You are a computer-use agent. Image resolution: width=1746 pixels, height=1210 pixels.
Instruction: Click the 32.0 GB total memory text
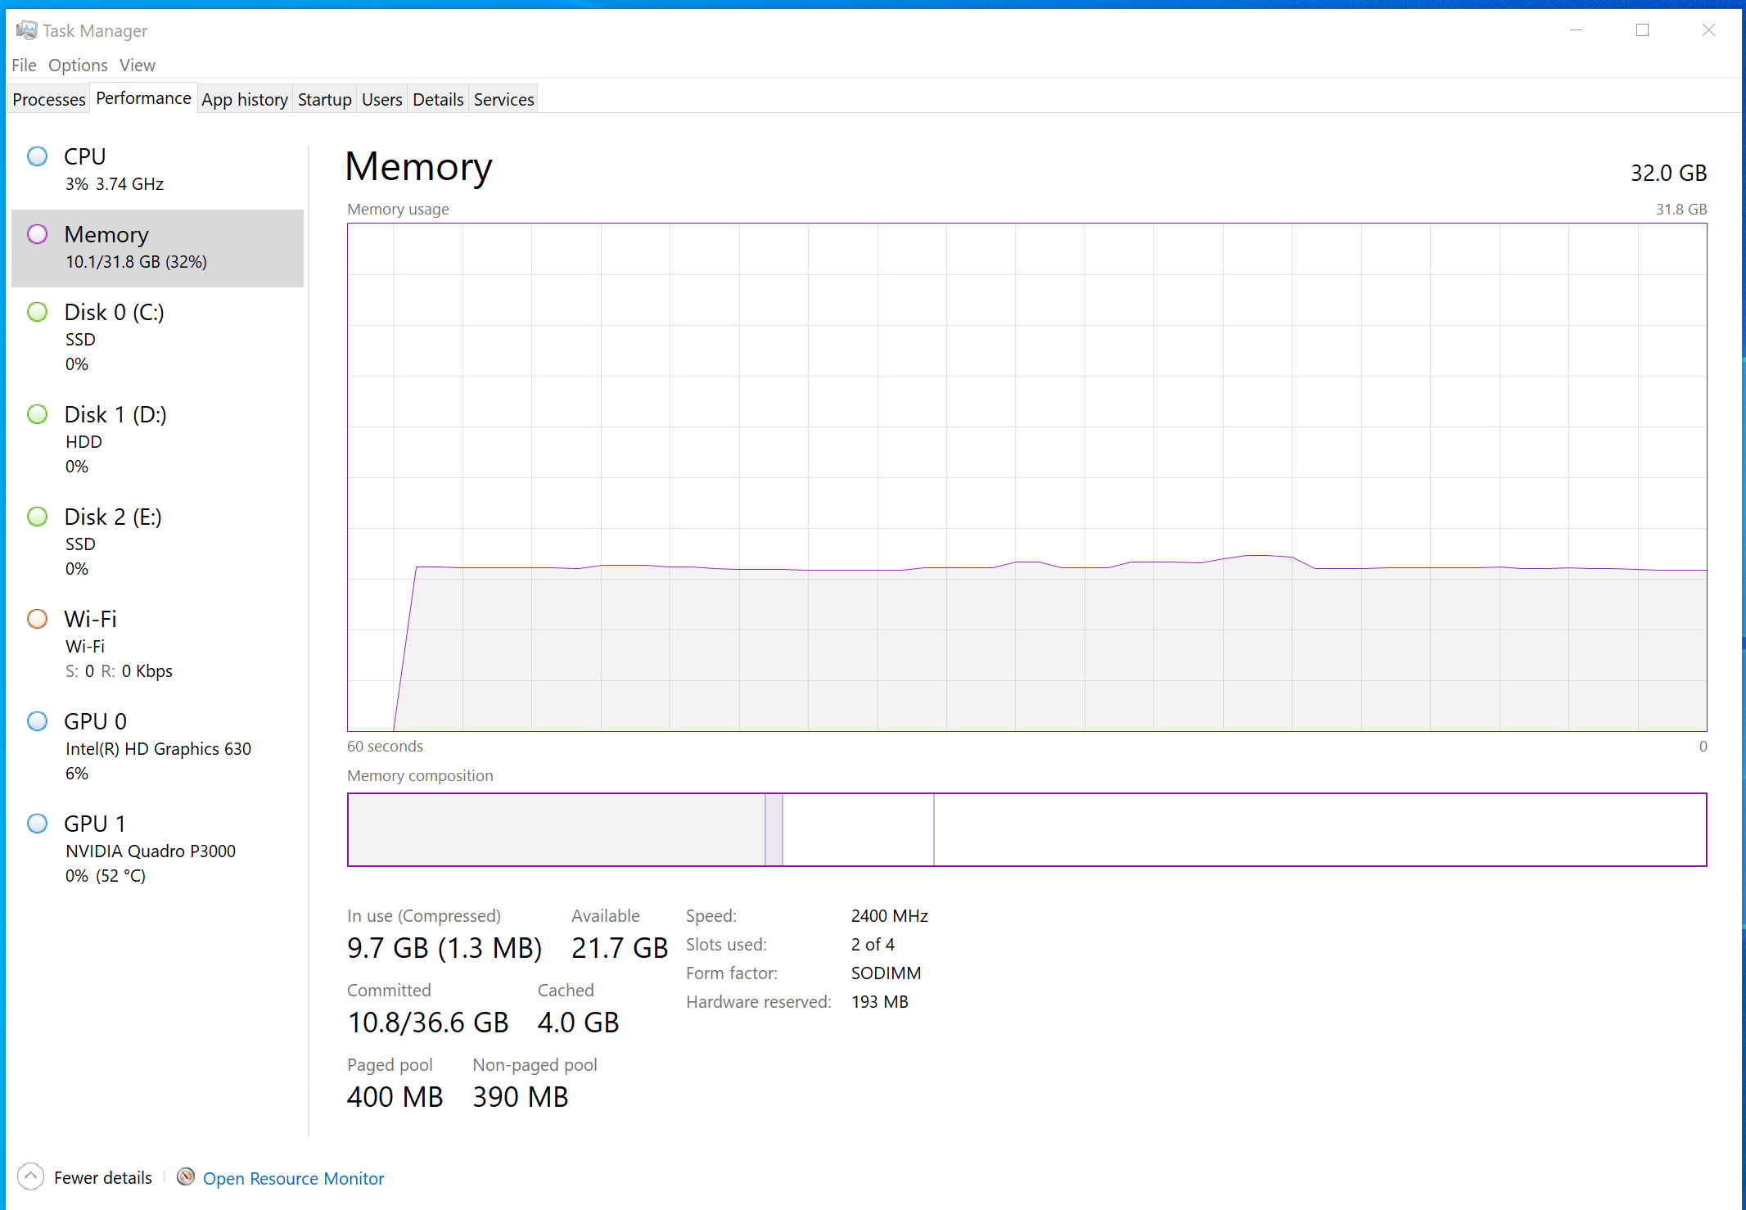pyautogui.click(x=1668, y=173)
